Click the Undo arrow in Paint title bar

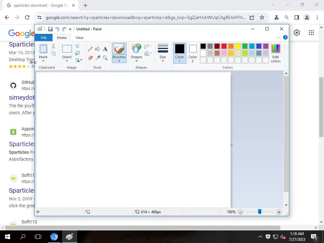click(x=57, y=29)
